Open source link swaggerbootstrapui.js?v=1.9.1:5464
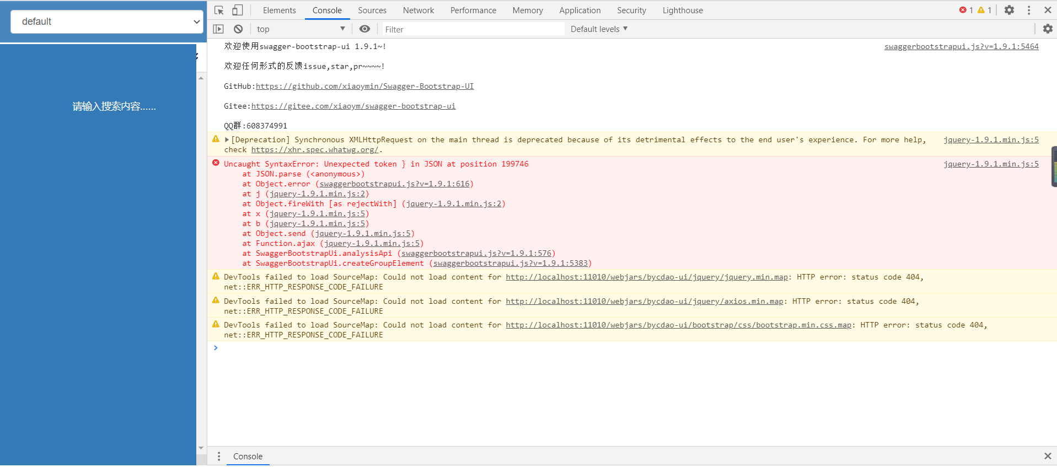Viewport: 1057px width, 467px height. coord(961,46)
